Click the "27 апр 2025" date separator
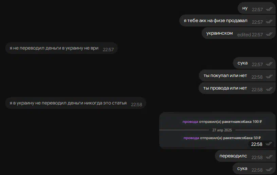This screenshot has height=175, width=277. pyautogui.click(x=222, y=130)
